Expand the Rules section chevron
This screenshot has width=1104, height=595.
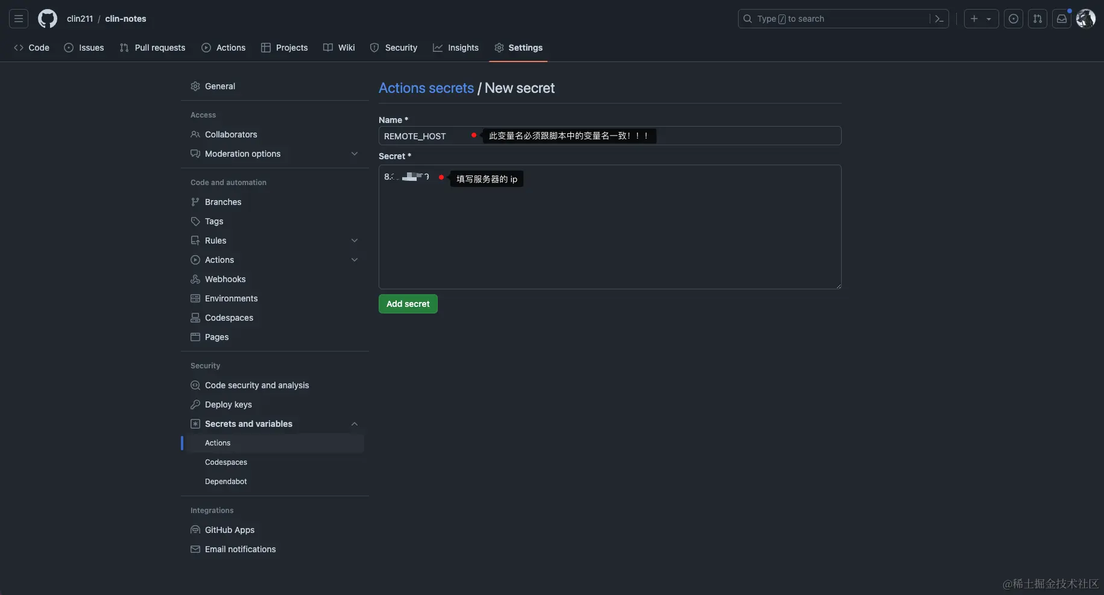click(x=355, y=241)
